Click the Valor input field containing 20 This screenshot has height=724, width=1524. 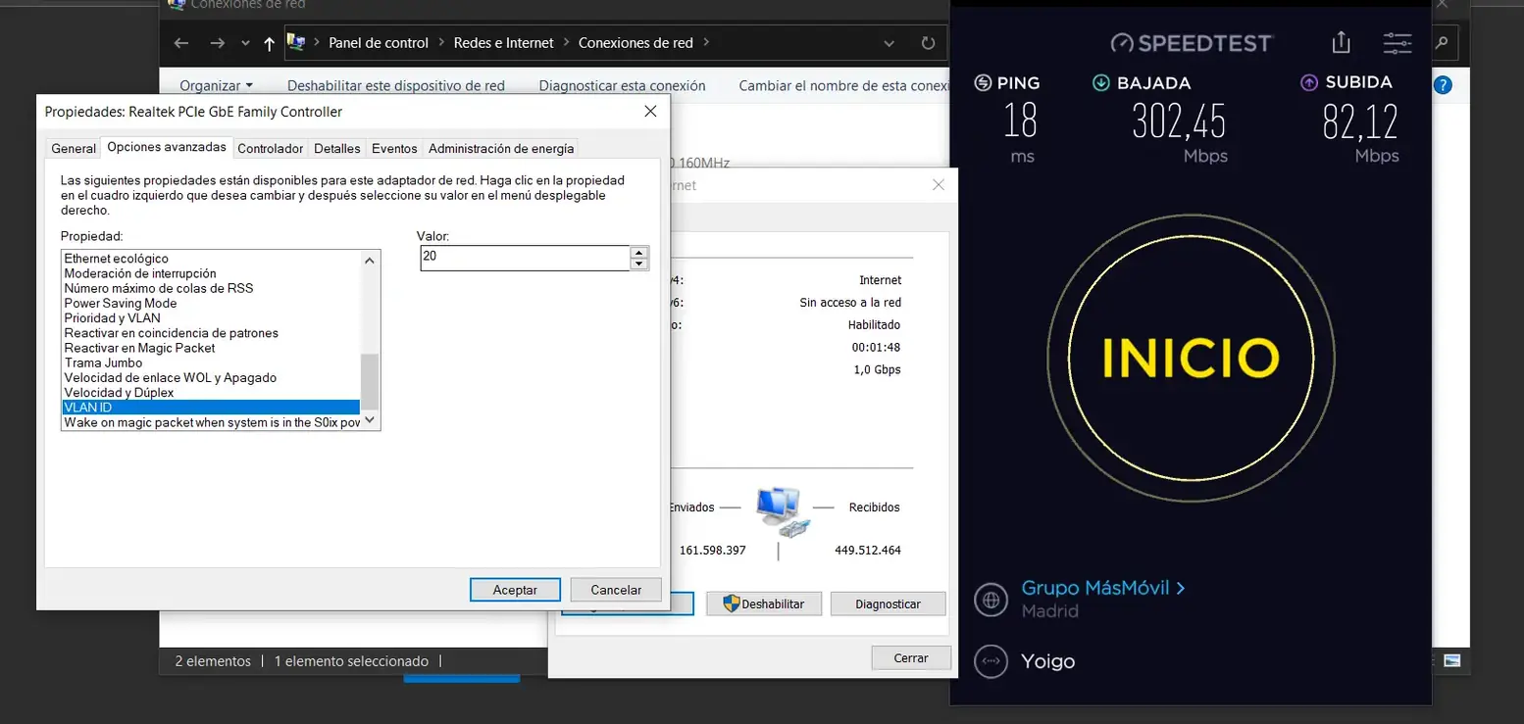pos(525,258)
